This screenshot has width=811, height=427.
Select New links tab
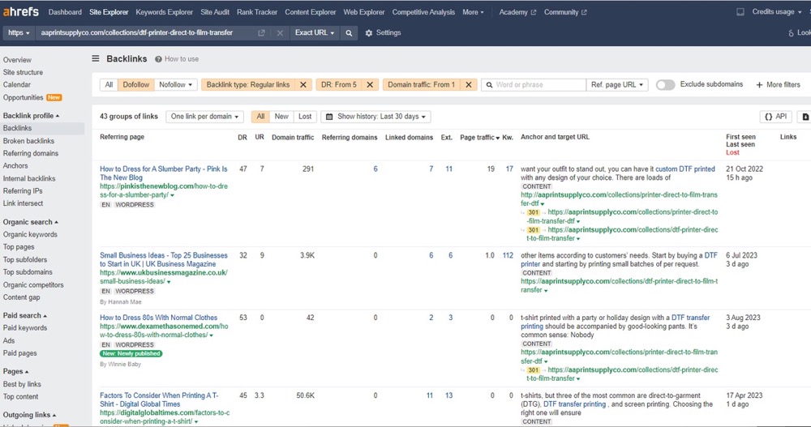281,117
